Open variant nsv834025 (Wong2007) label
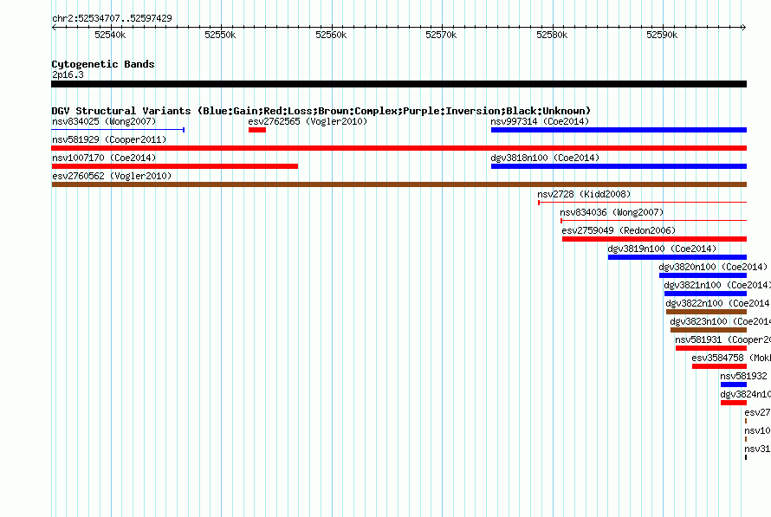771x517 pixels. coord(104,121)
